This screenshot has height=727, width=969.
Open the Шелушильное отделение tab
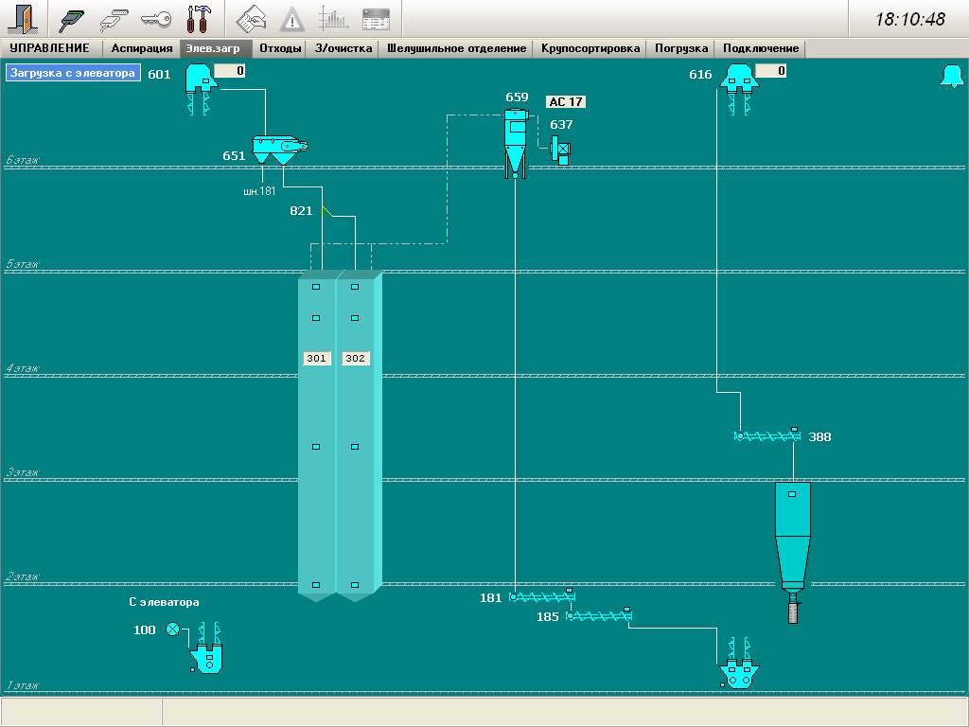click(x=456, y=48)
